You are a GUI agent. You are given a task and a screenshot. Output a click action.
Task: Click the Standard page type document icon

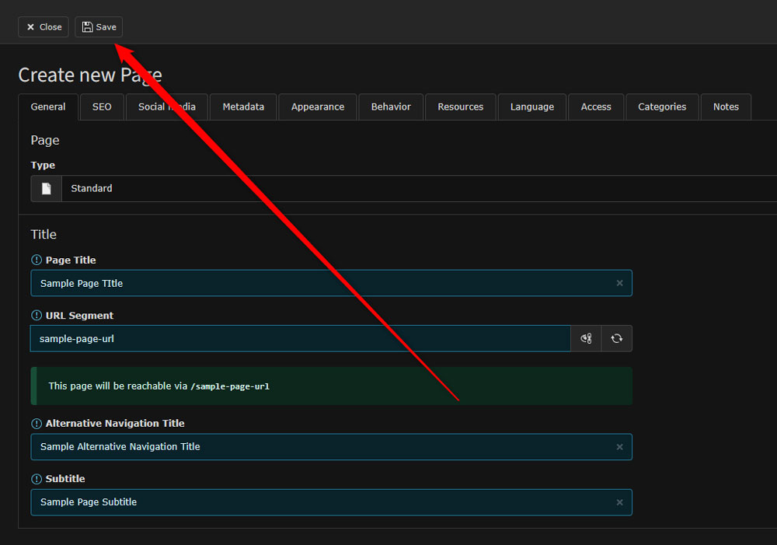coord(47,189)
